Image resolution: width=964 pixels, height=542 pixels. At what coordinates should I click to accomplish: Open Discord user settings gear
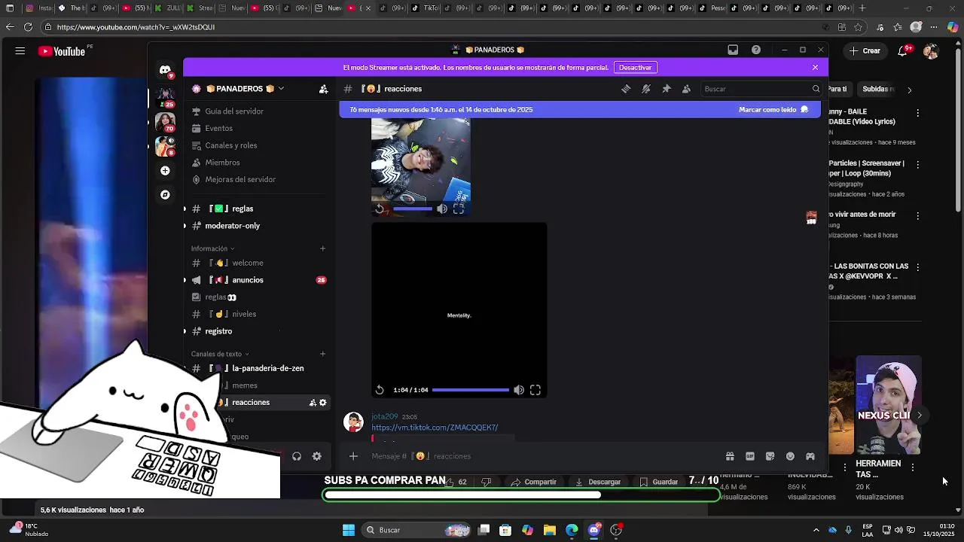[x=317, y=456]
